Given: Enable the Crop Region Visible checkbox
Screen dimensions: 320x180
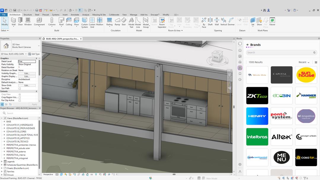Looking at the screenshot, I should coord(20,97).
